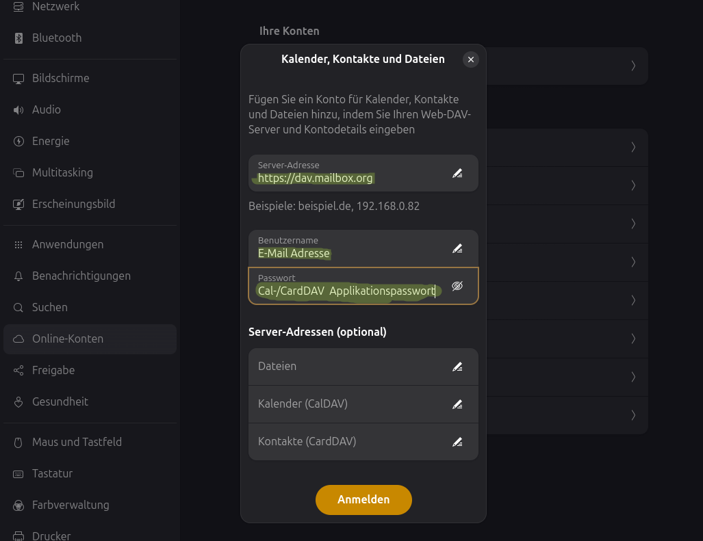The height and width of the screenshot is (541, 703).
Task: Click pencil icon in Dateien row
Action: pos(457,367)
